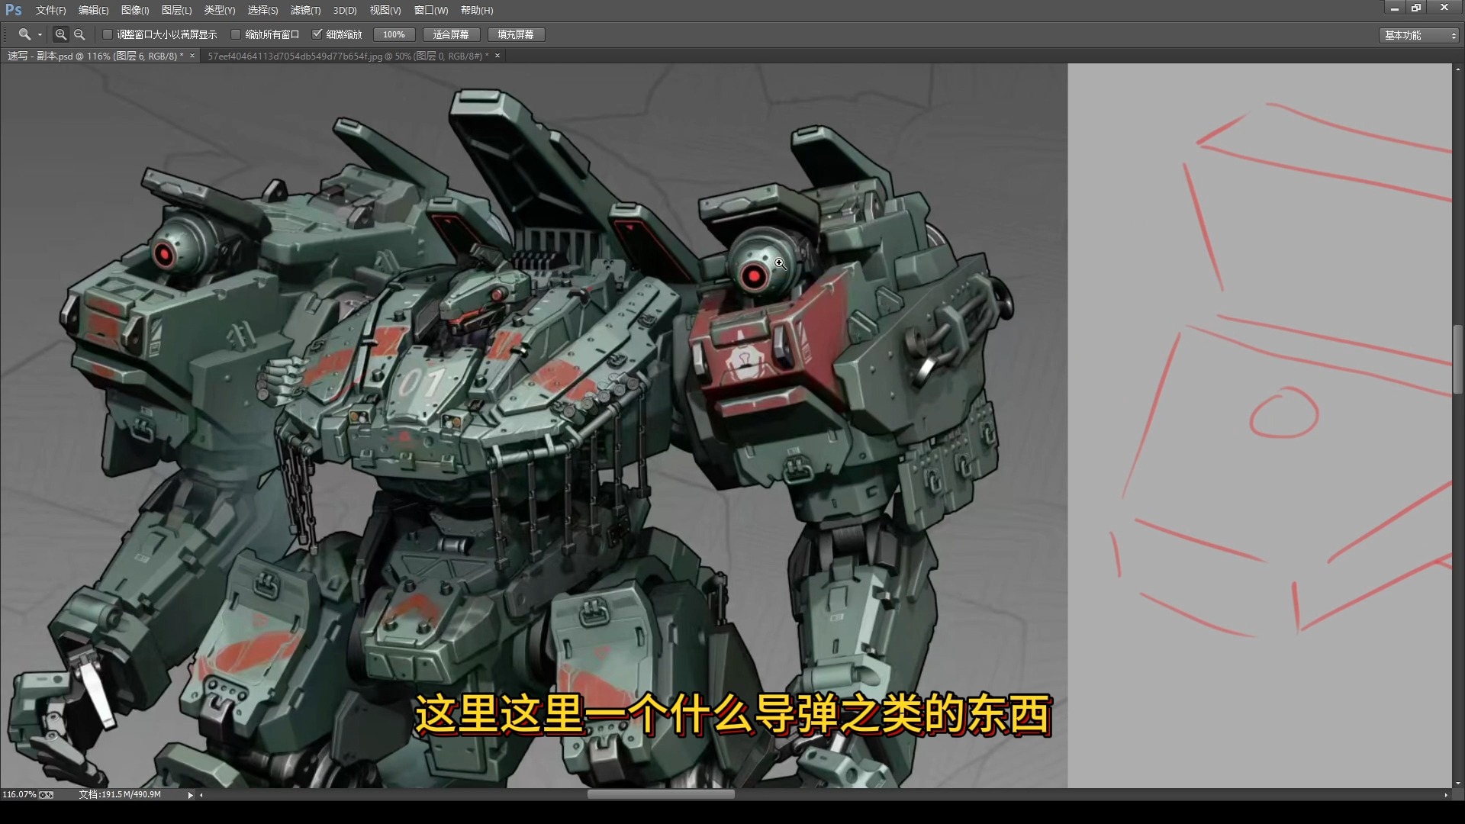Minimize the Photoshop window
The width and height of the screenshot is (1465, 824).
(x=1394, y=8)
